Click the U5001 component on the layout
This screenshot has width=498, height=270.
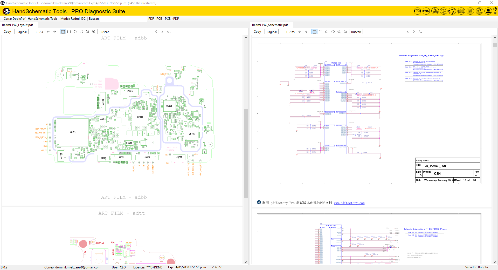pyautogui.click(x=169, y=106)
